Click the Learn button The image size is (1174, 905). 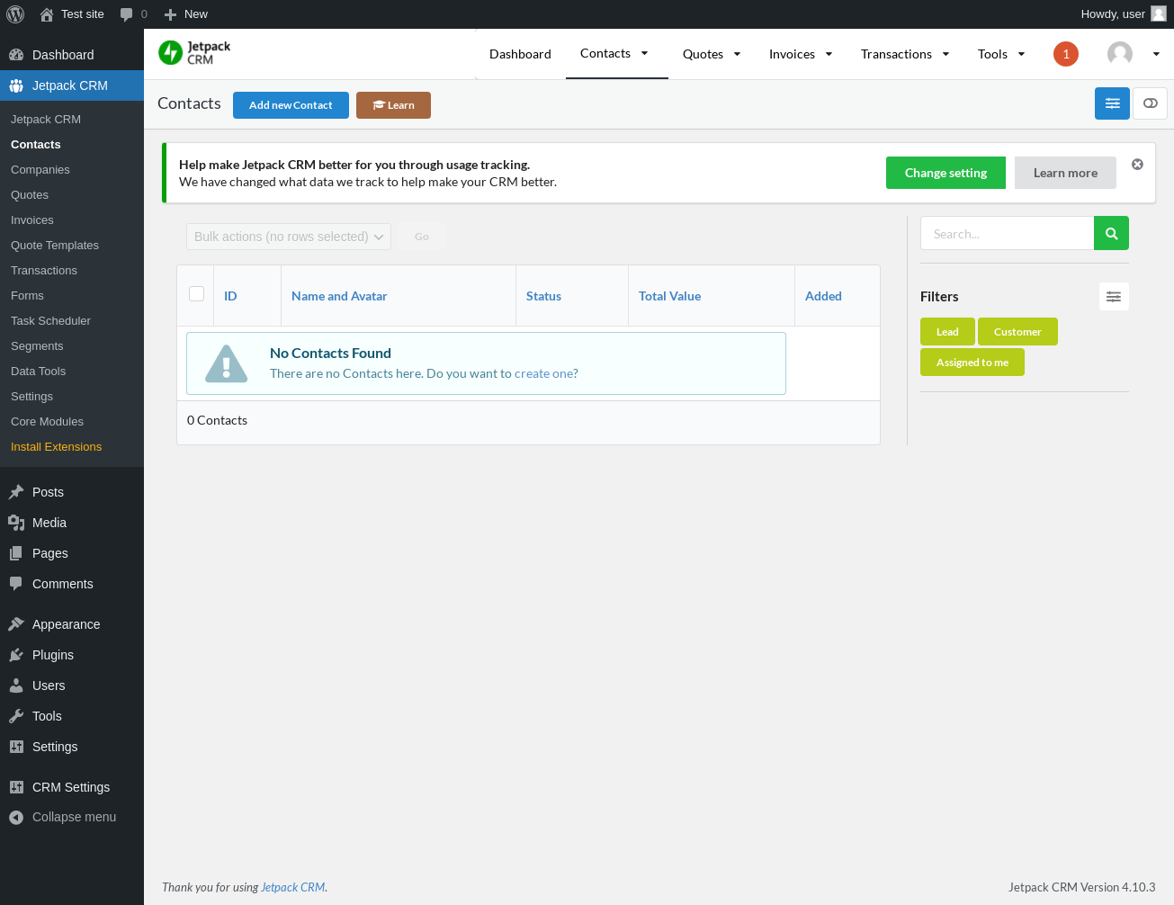[393, 105]
